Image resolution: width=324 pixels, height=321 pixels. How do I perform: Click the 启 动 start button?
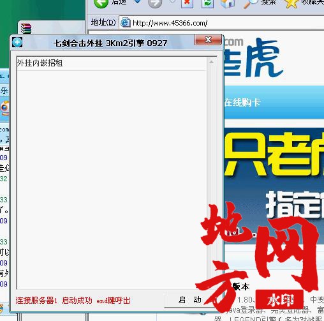189,300
